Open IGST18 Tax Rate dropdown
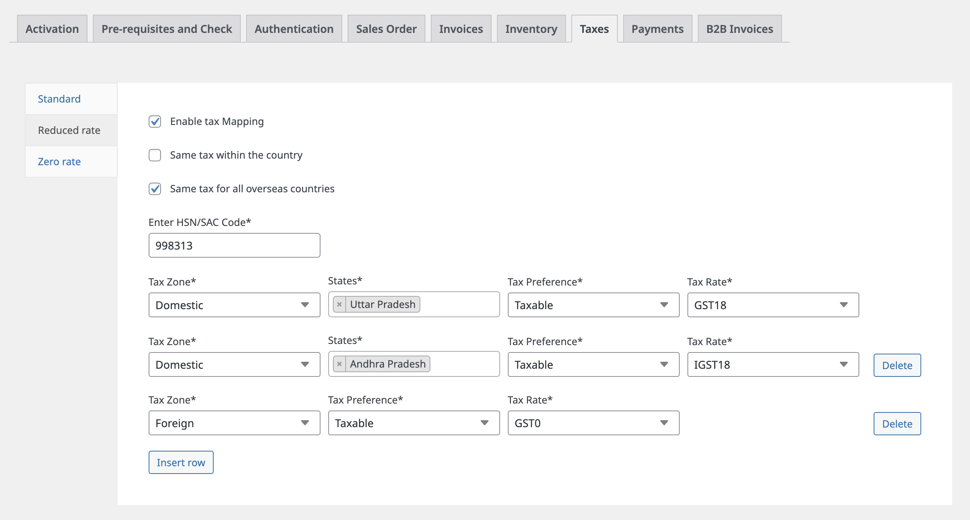Image resolution: width=970 pixels, height=520 pixels. [x=773, y=364]
